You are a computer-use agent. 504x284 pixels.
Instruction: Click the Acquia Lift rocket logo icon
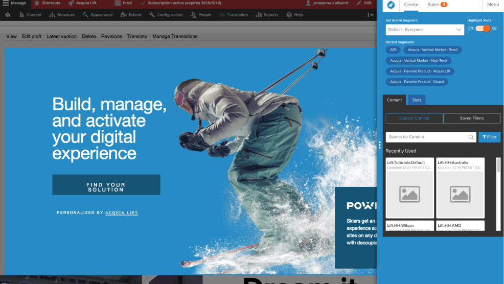tap(391, 5)
